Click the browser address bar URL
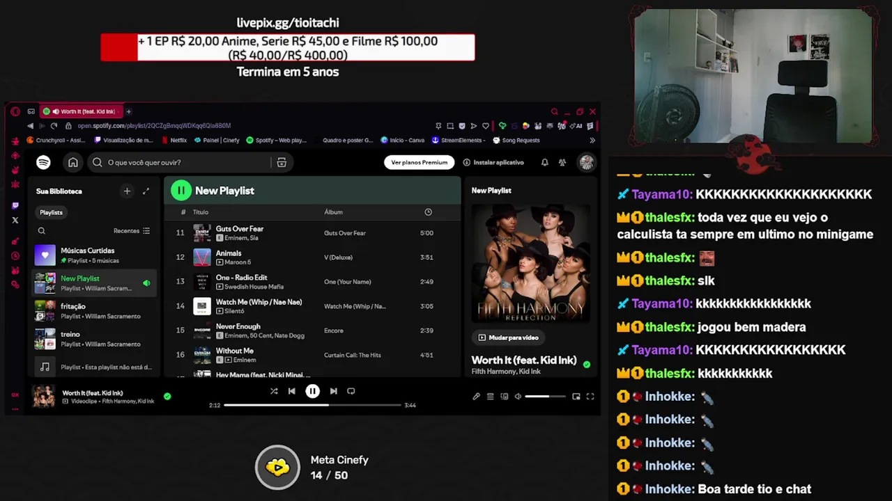This screenshot has height=501, width=892. point(154,126)
